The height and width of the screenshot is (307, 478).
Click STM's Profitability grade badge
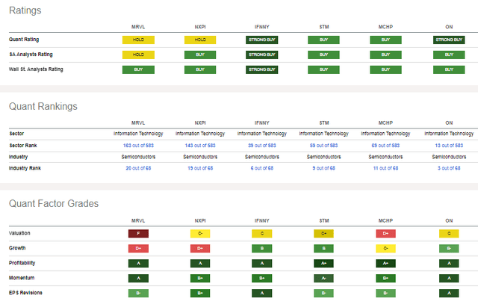coord(323,264)
